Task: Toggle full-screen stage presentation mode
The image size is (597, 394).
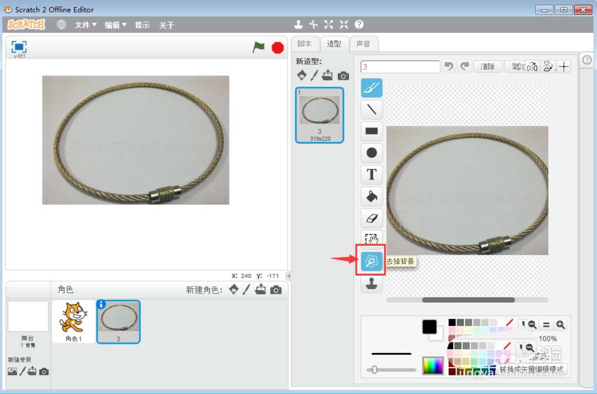Action: click(19, 47)
